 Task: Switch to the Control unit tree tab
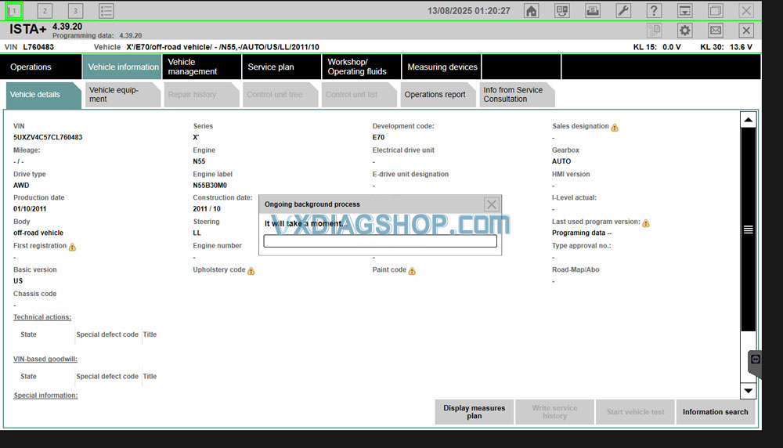(x=279, y=95)
